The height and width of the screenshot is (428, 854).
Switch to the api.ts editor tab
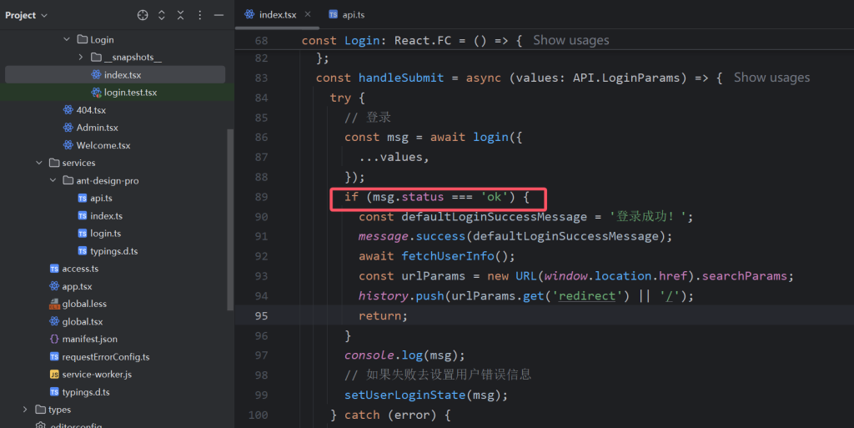click(347, 15)
